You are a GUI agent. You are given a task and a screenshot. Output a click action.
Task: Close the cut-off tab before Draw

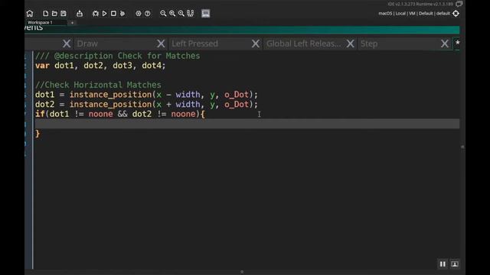point(67,44)
